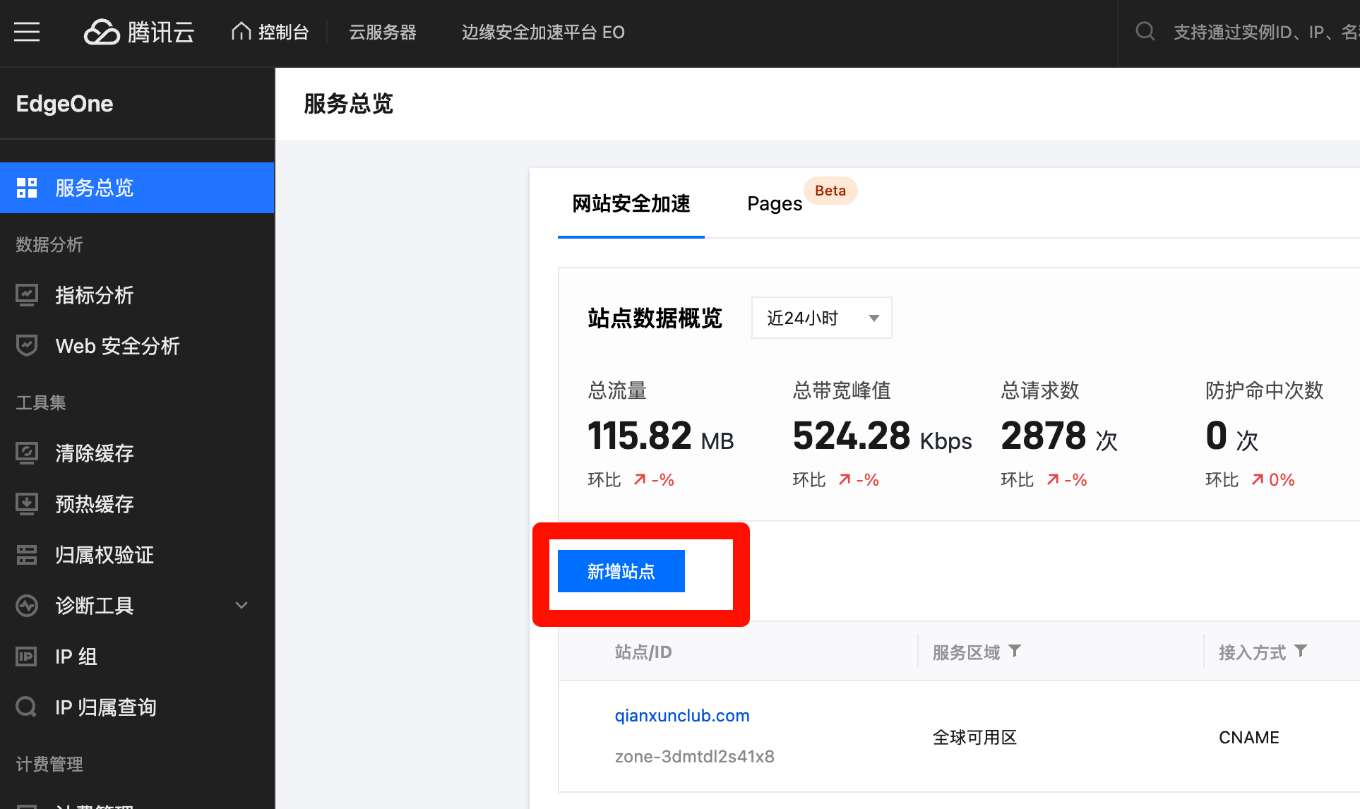
Task: Open the hamburger menu icon
Action: [27, 32]
